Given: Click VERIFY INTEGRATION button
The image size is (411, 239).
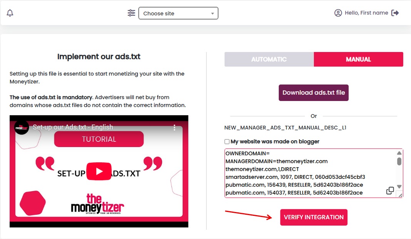Looking at the screenshot, I should (x=314, y=217).
